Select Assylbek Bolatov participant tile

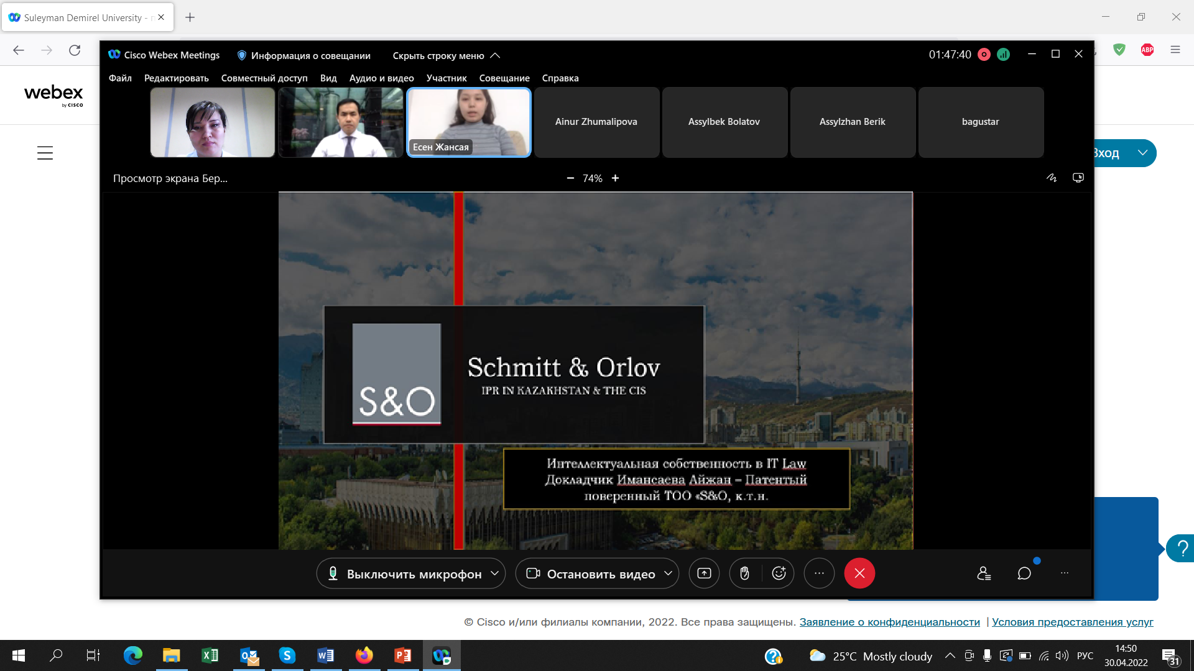point(724,122)
